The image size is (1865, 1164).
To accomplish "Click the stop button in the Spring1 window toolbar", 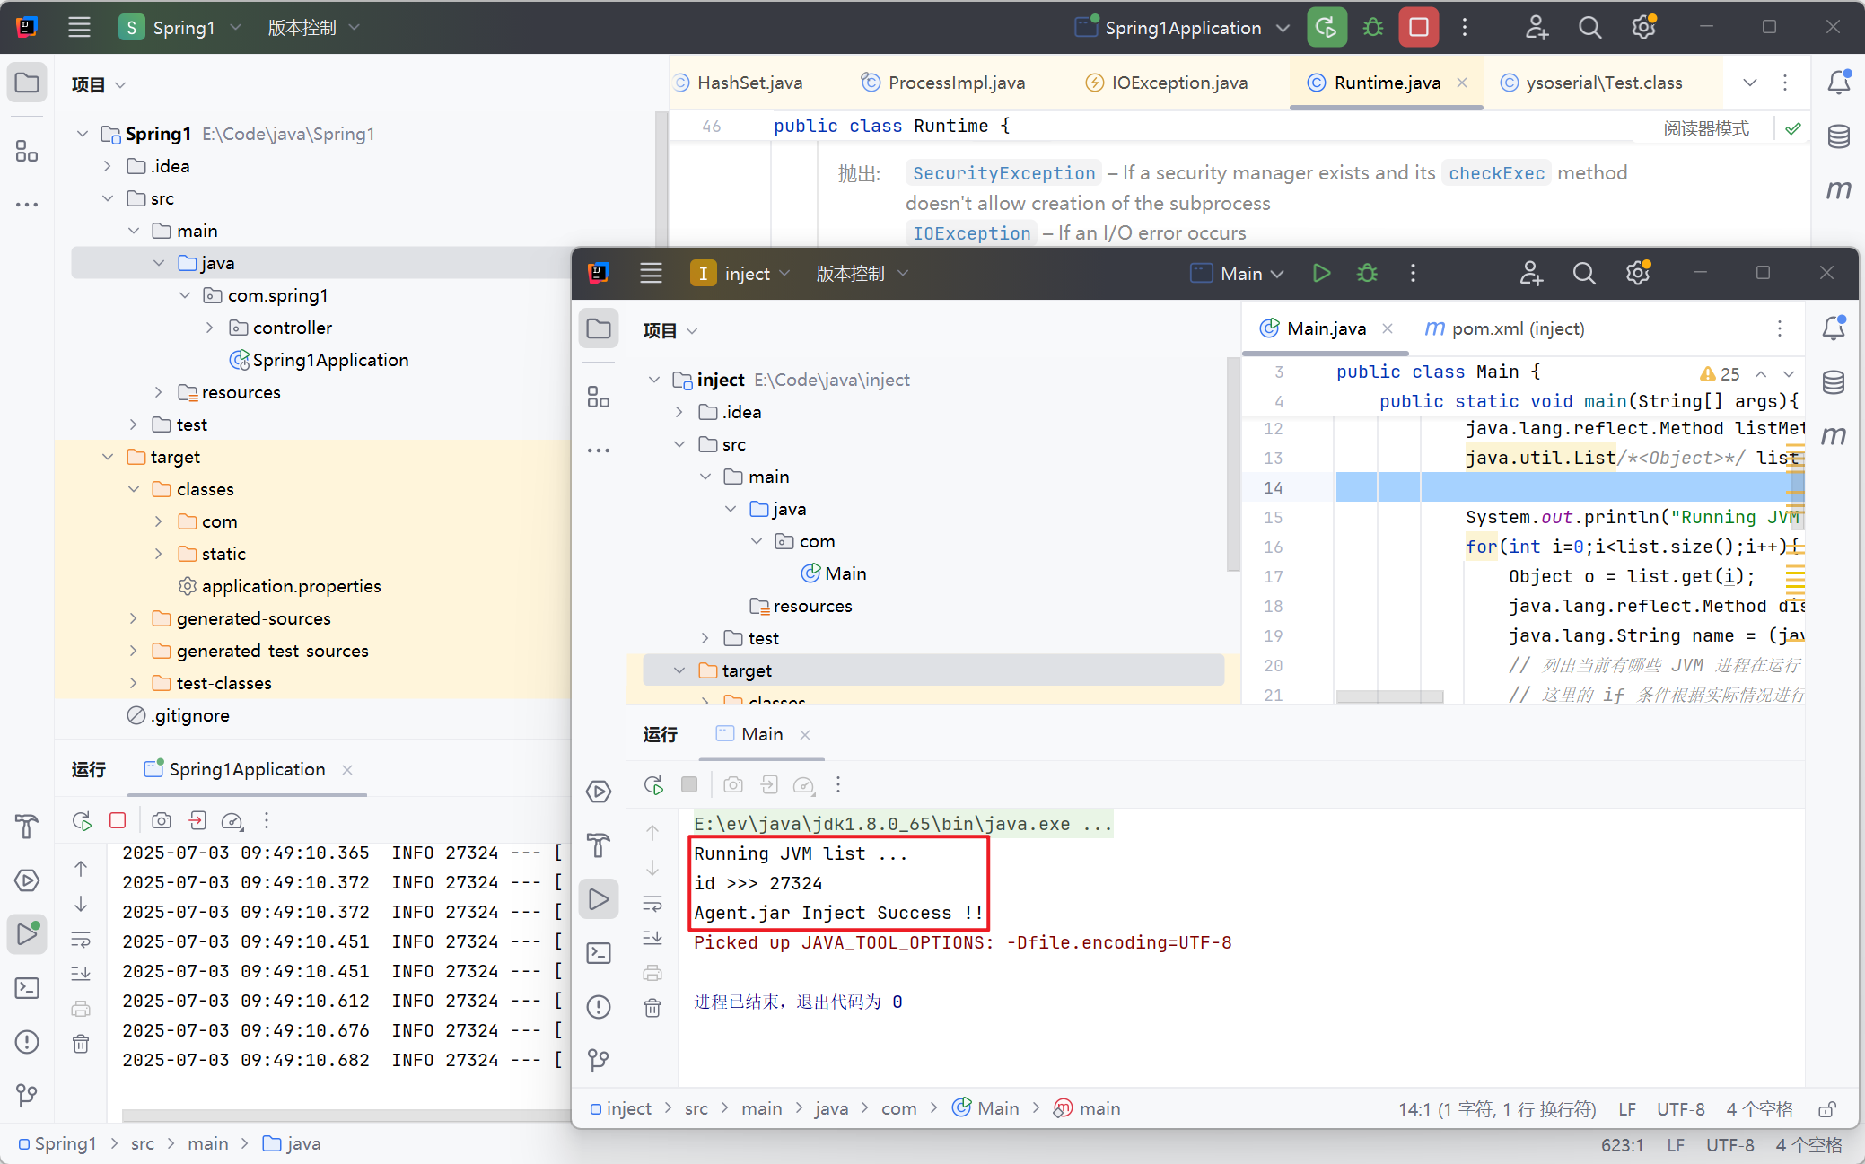I will [1418, 27].
